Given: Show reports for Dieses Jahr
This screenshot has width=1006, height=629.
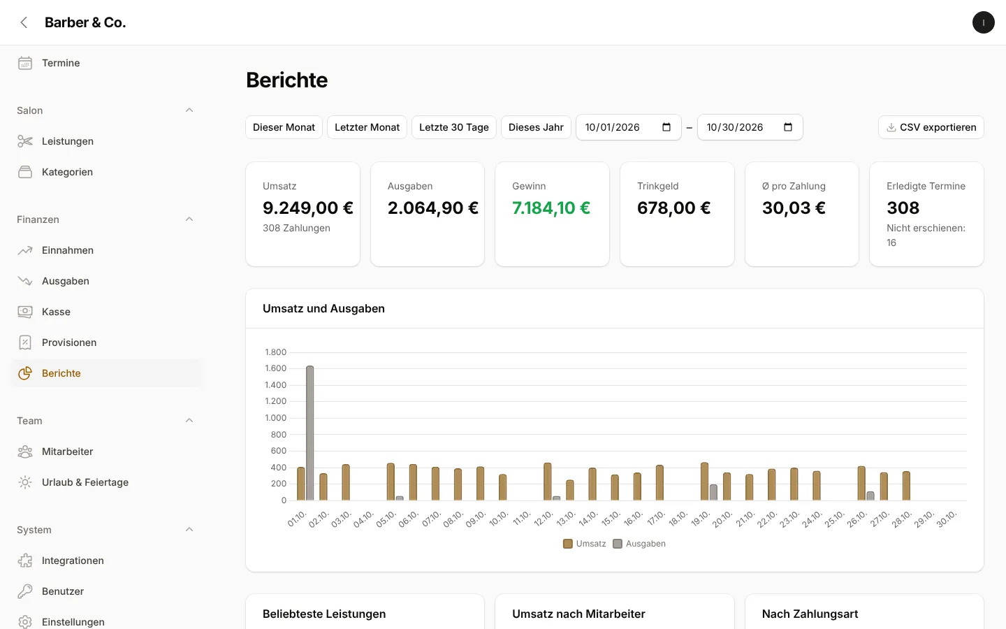Looking at the screenshot, I should [536, 127].
